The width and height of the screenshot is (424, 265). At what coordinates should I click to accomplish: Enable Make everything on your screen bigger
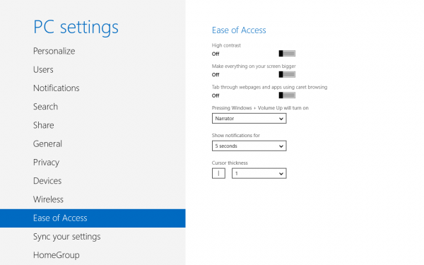(287, 74)
